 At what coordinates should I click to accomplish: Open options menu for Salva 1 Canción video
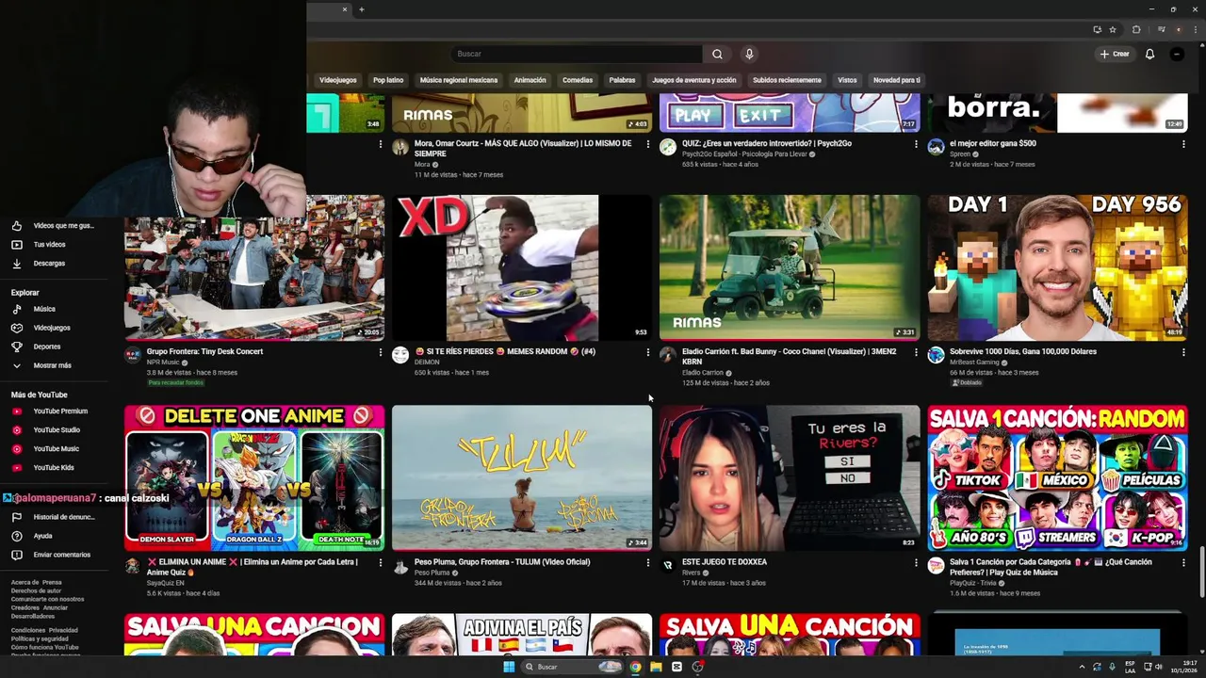click(1183, 562)
